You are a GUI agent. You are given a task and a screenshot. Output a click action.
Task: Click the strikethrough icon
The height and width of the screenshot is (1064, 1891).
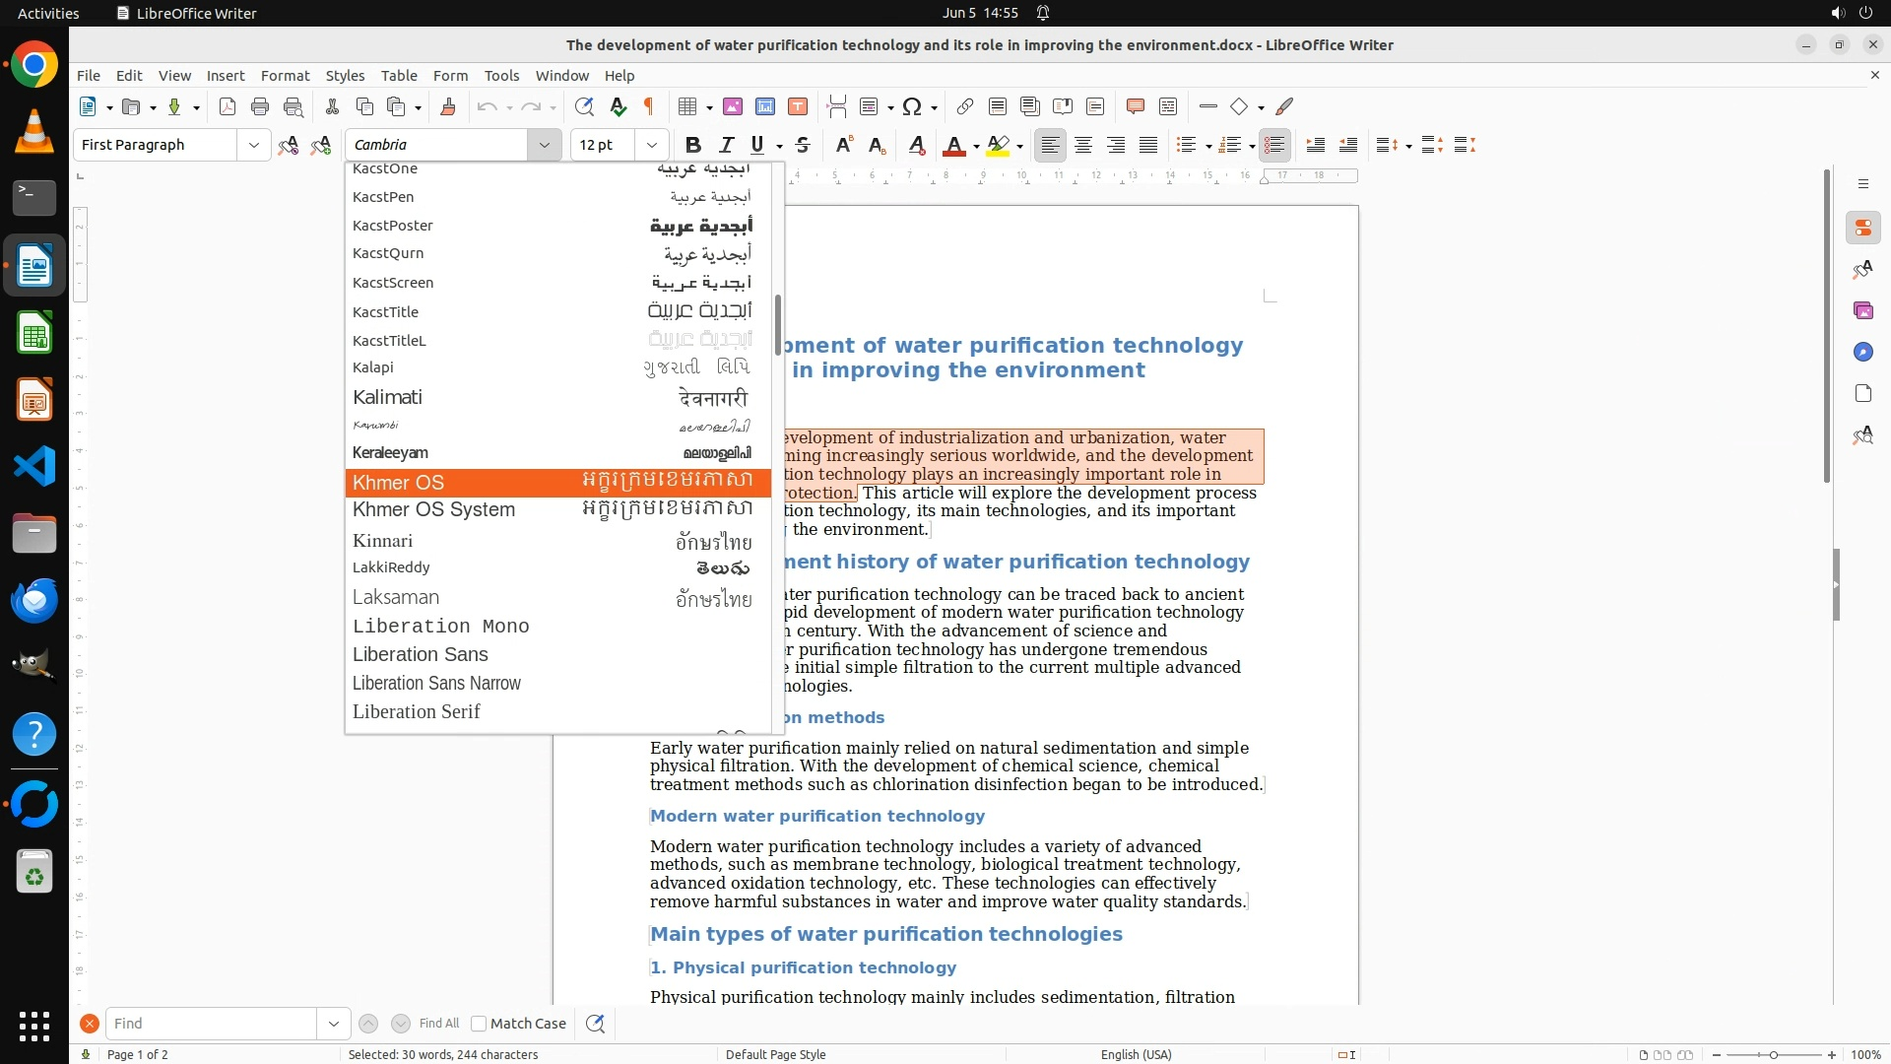(803, 145)
